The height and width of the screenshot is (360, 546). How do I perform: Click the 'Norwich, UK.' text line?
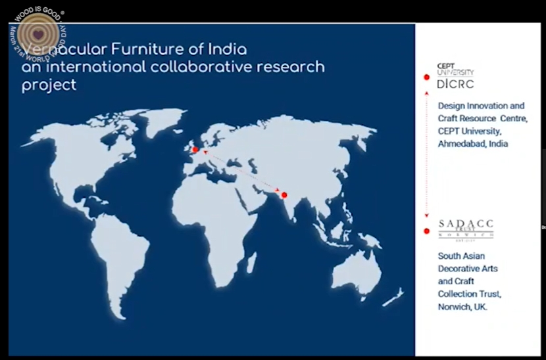[462, 307]
